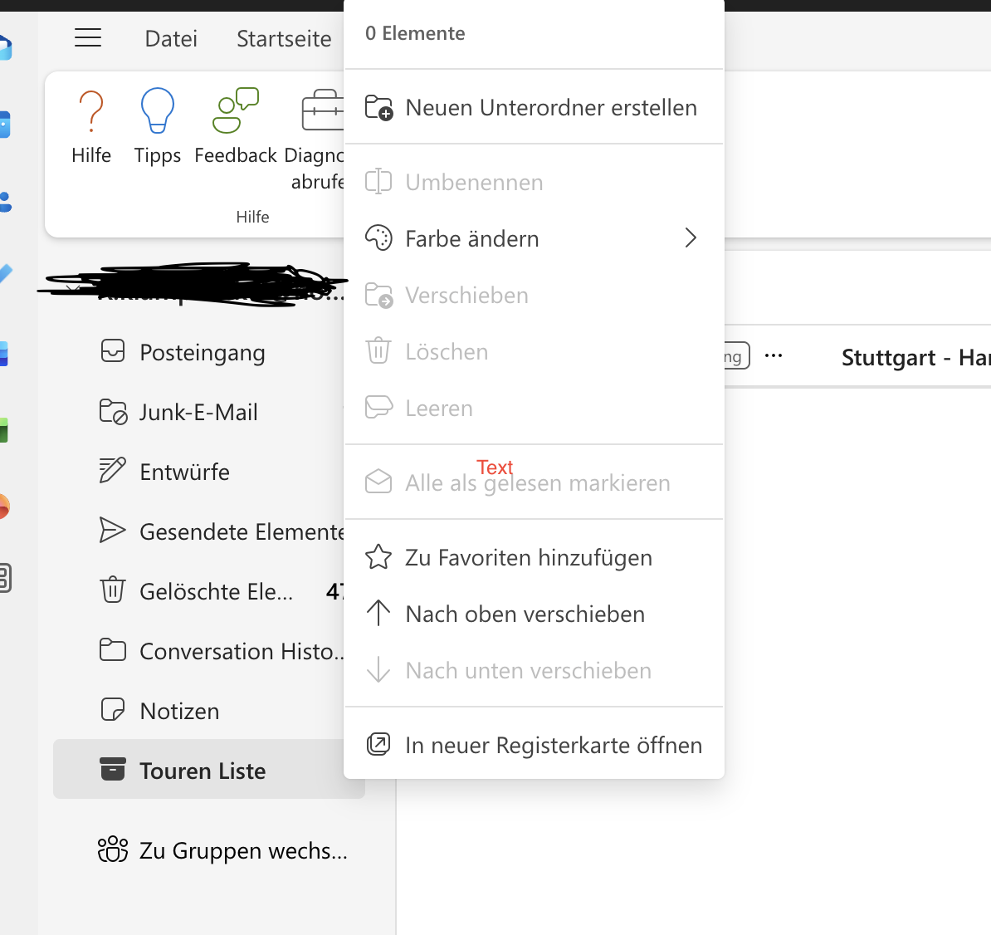The width and height of the screenshot is (991, 935).
Task: Click the up arrow icon in menu
Action: pyautogui.click(x=378, y=613)
